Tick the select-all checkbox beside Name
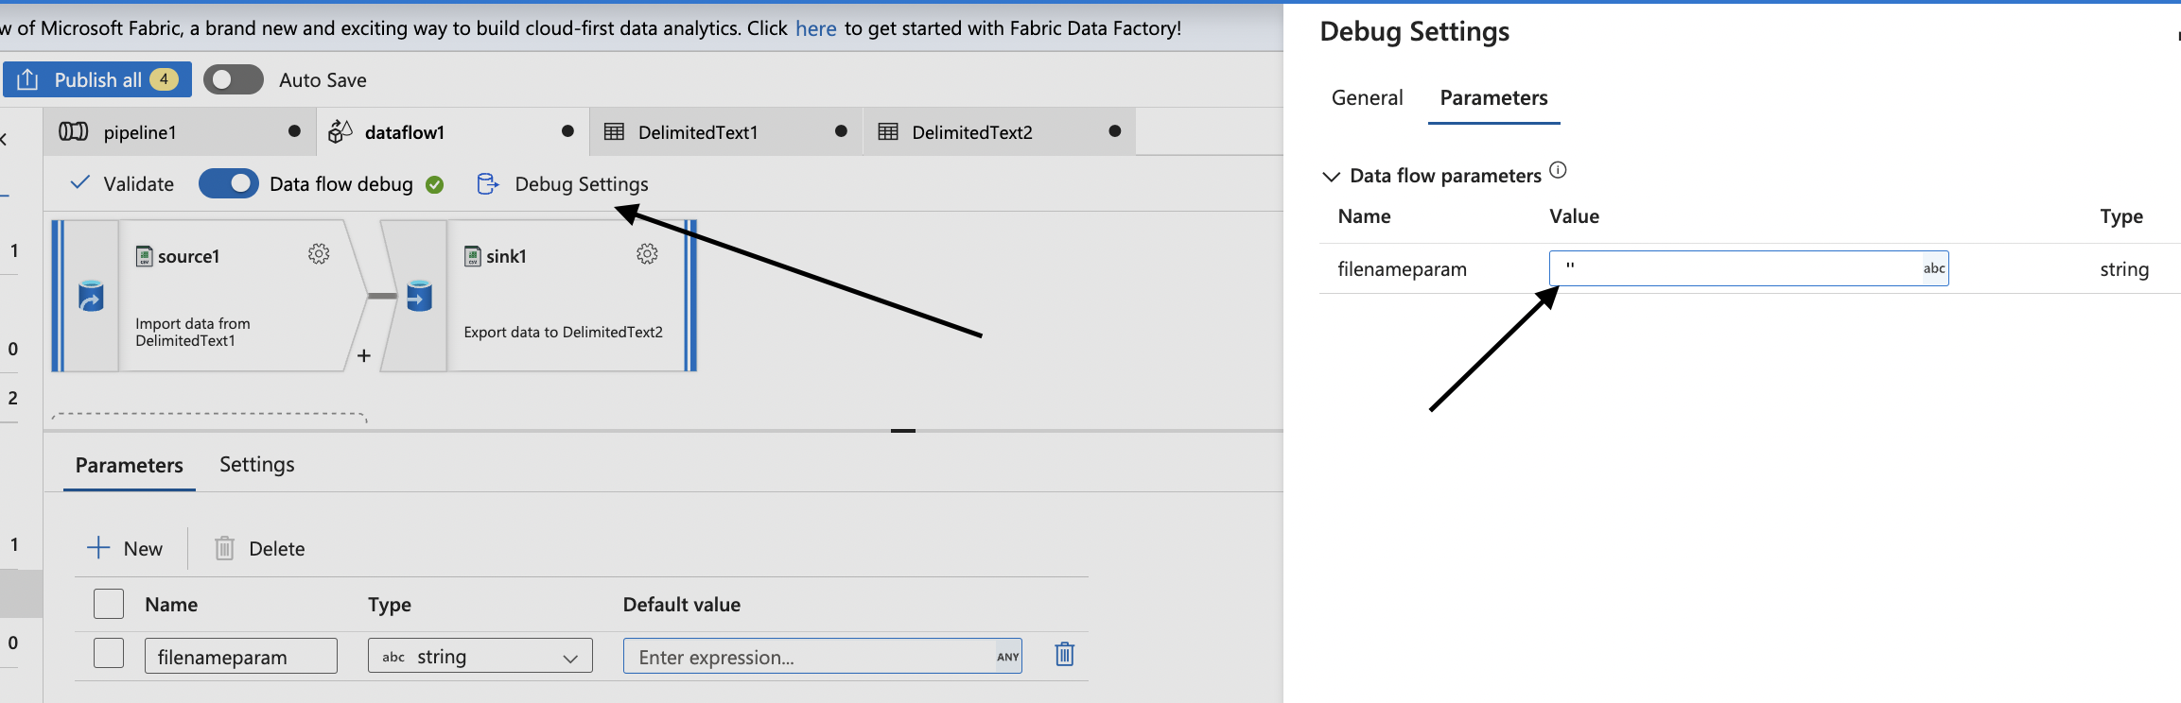Screen dimensions: 2181x703 pos(109,604)
